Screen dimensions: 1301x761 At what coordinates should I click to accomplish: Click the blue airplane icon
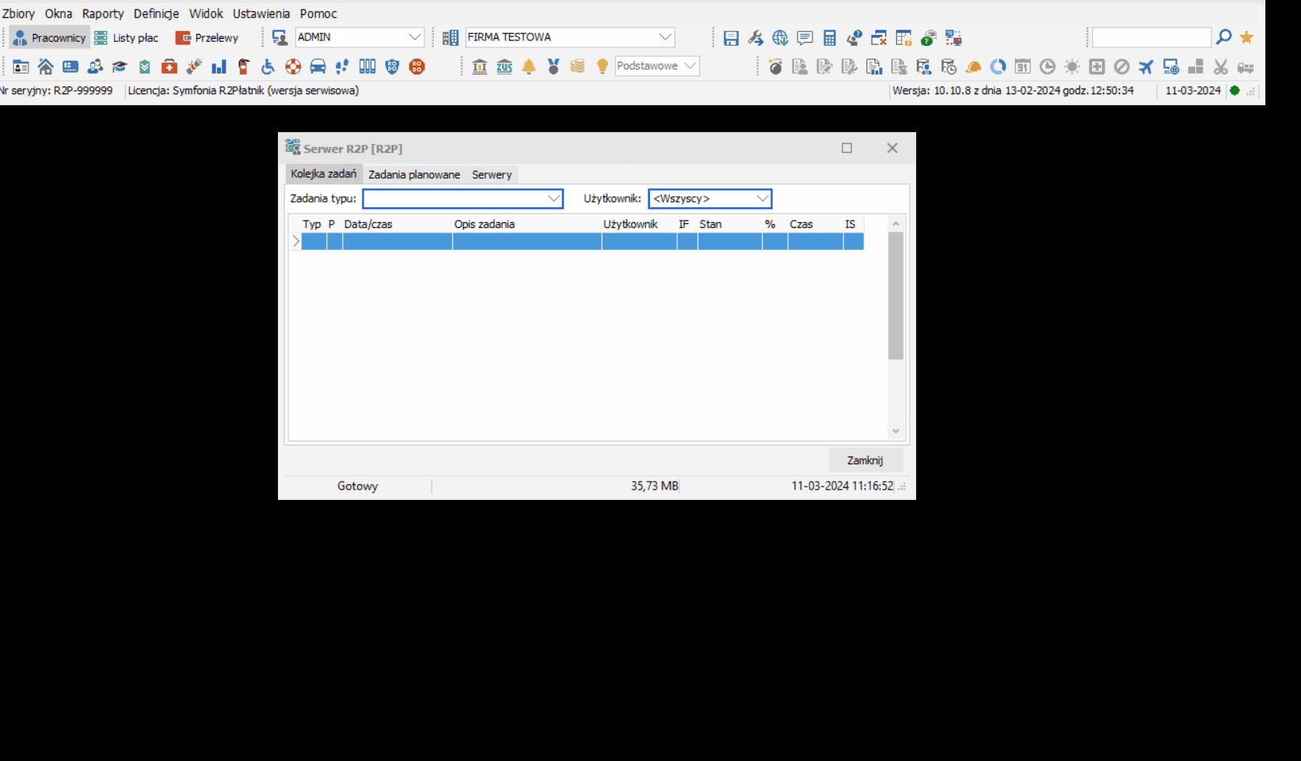pyautogui.click(x=1146, y=66)
